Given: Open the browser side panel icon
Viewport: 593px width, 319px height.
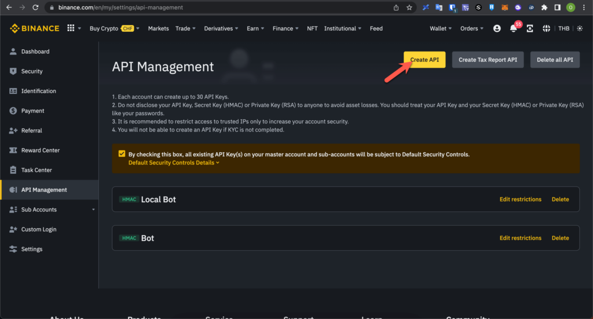Looking at the screenshot, I should [x=558, y=8].
